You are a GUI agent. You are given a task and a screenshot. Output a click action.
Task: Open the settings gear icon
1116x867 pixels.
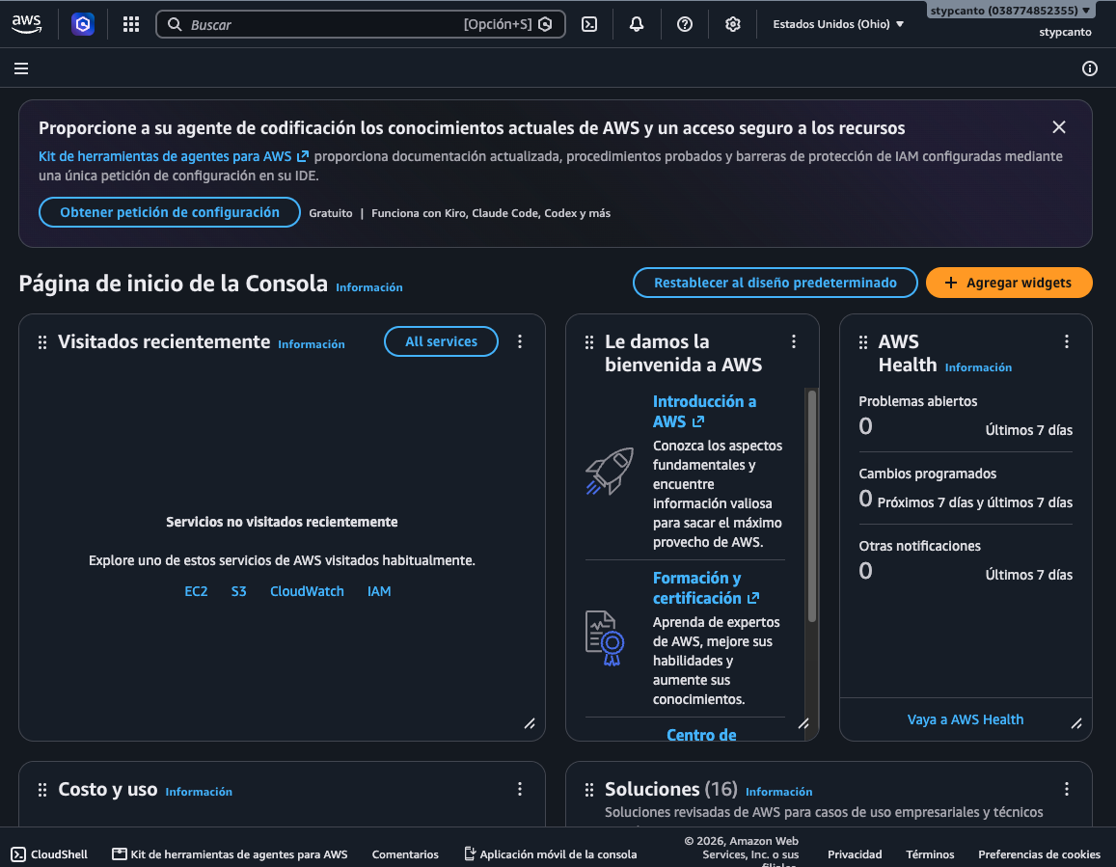pos(732,24)
